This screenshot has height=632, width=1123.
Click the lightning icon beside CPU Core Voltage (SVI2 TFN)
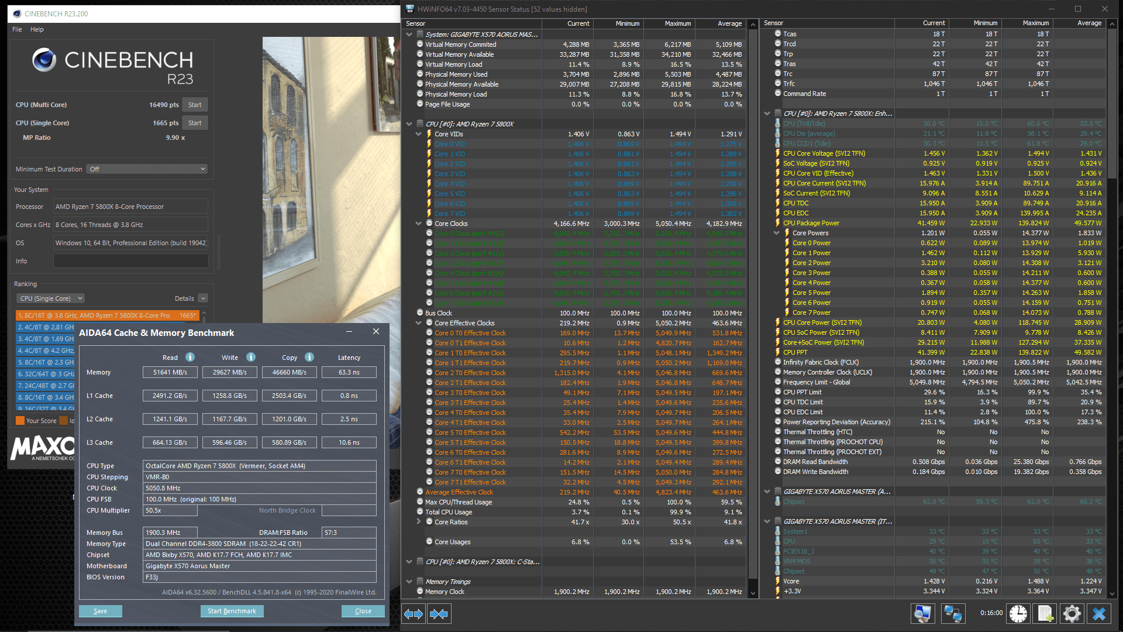click(x=777, y=153)
